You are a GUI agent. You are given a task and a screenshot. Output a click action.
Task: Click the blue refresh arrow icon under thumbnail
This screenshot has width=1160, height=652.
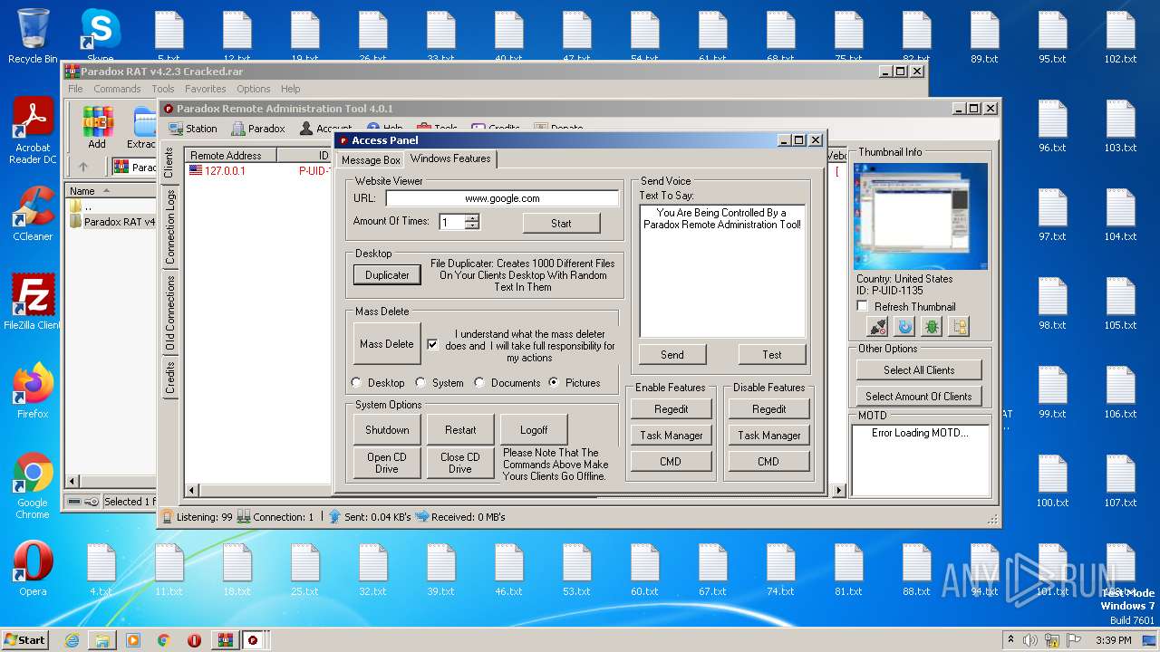point(904,327)
